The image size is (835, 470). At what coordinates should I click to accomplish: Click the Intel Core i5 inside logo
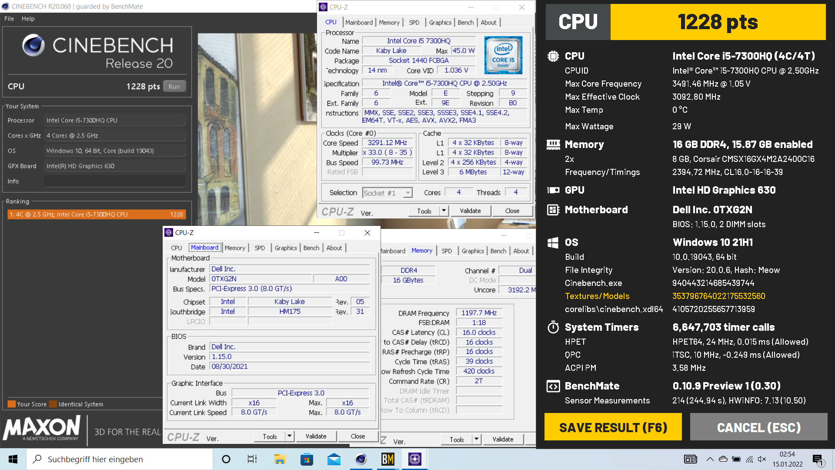tap(503, 56)
